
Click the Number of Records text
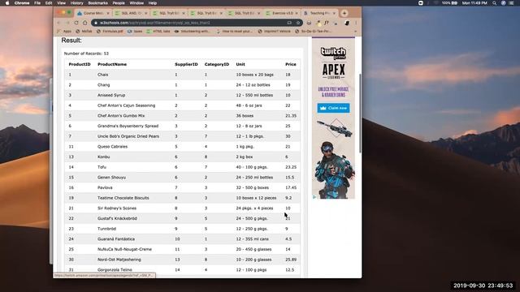[86, 54]
